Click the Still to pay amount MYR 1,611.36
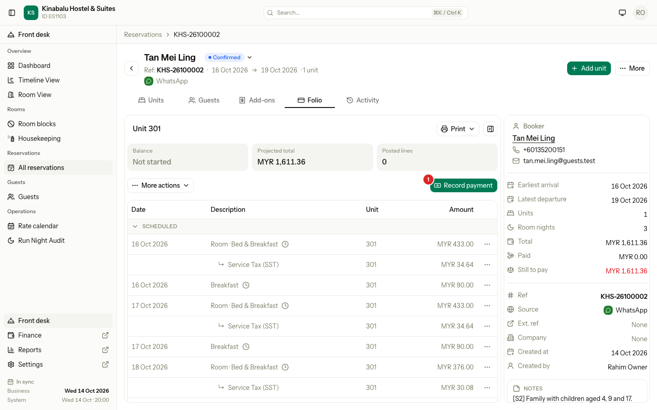The width and height of the screenshot is (657, 410). pos(626,271)
